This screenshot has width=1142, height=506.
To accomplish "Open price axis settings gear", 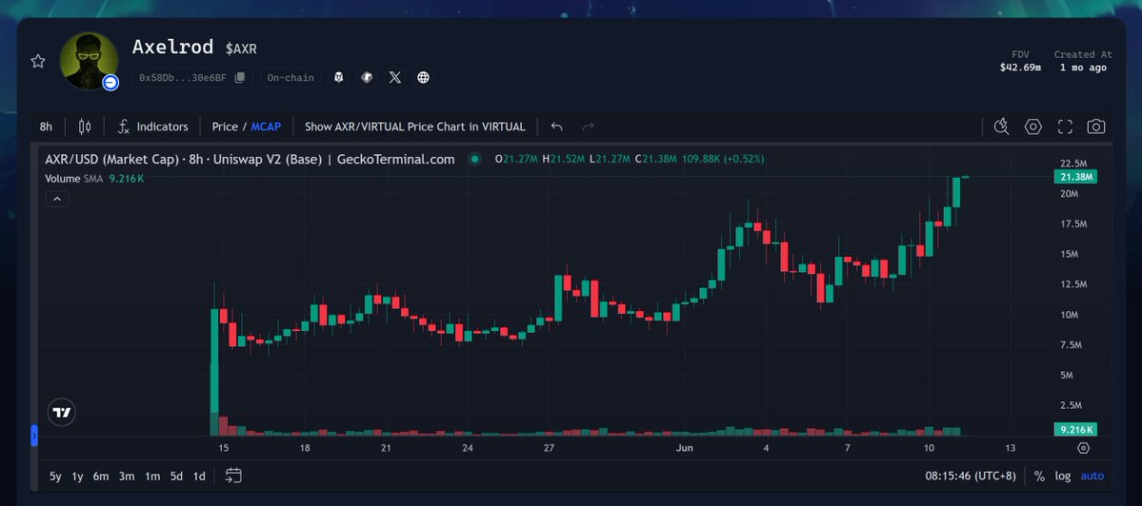I will click(1083, 448).
